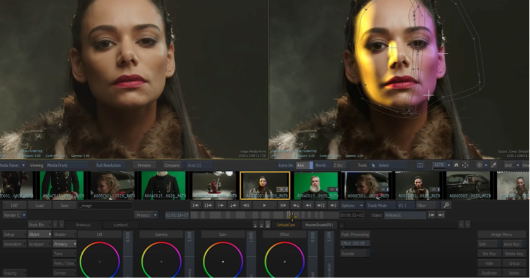The width and height of the screenshot is (530, 278).
Task: Click the fit-to-frame crosshair icon
Action: [x=465, y=165]
